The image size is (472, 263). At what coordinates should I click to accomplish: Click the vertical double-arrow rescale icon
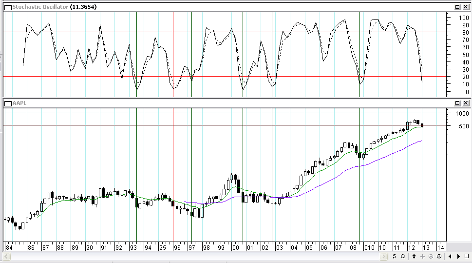pos(414,256)
